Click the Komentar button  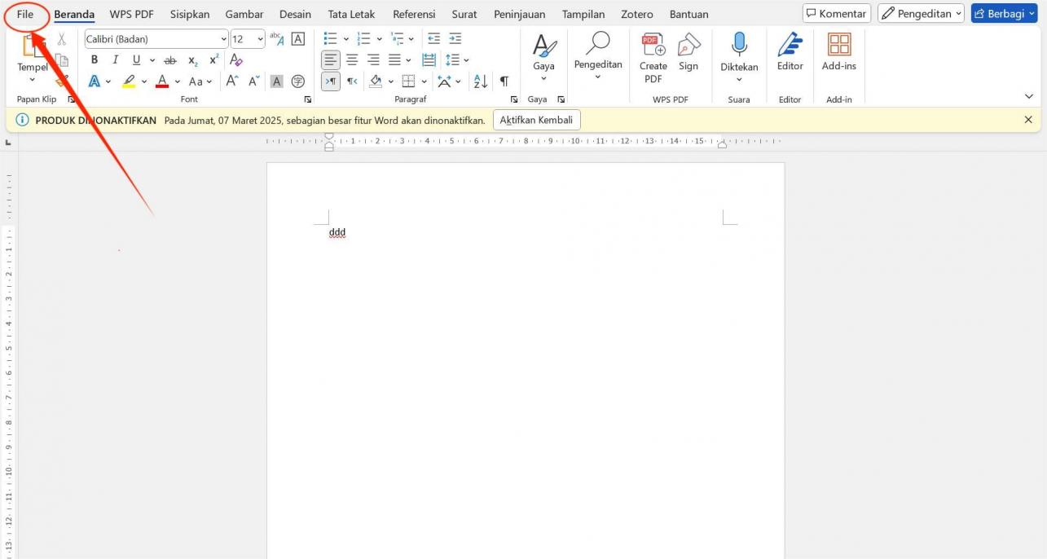click(x=836, y=14)
